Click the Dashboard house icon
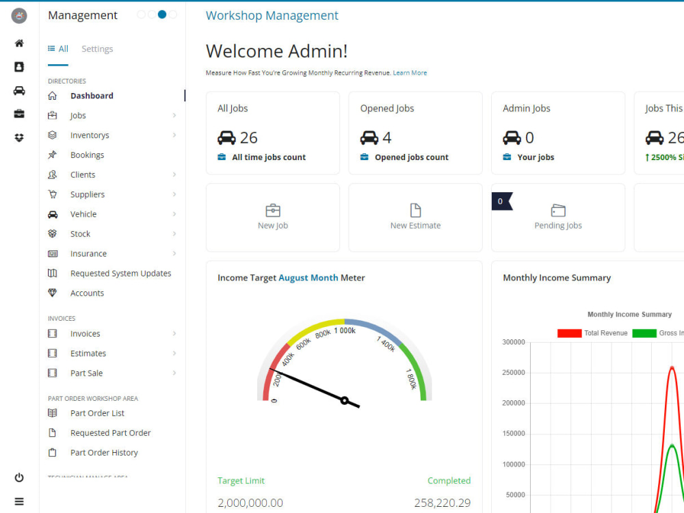This screenshot has width=684, height=513. [53, 96]
